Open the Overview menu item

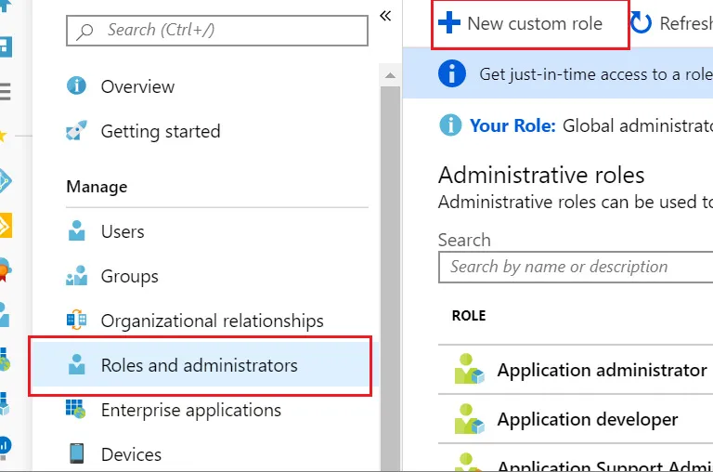137,86
